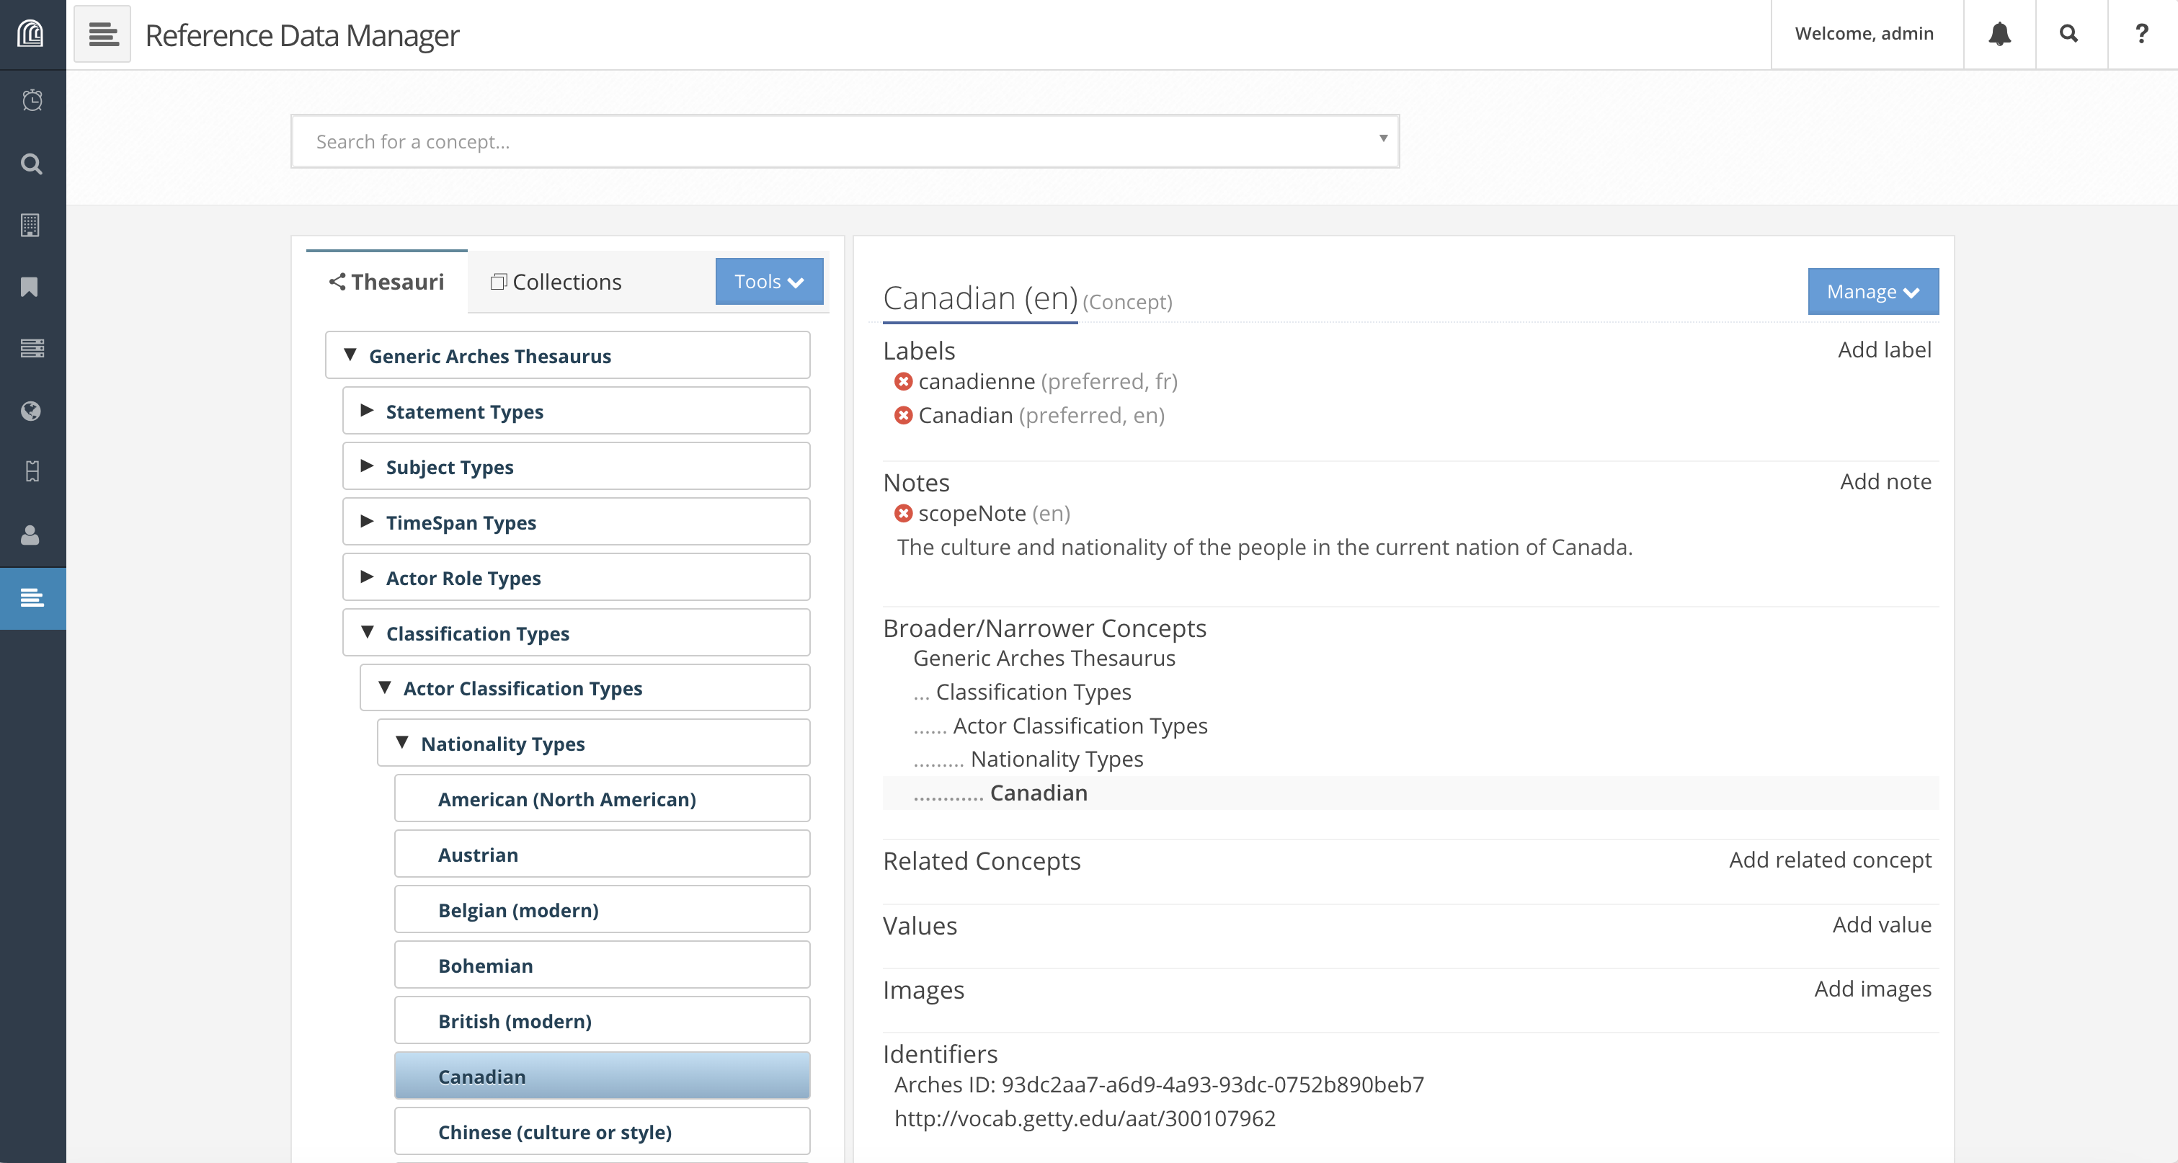Click the help question mark icon
This screenshot has height=1163, width=2178.
tap(2141, 34)
